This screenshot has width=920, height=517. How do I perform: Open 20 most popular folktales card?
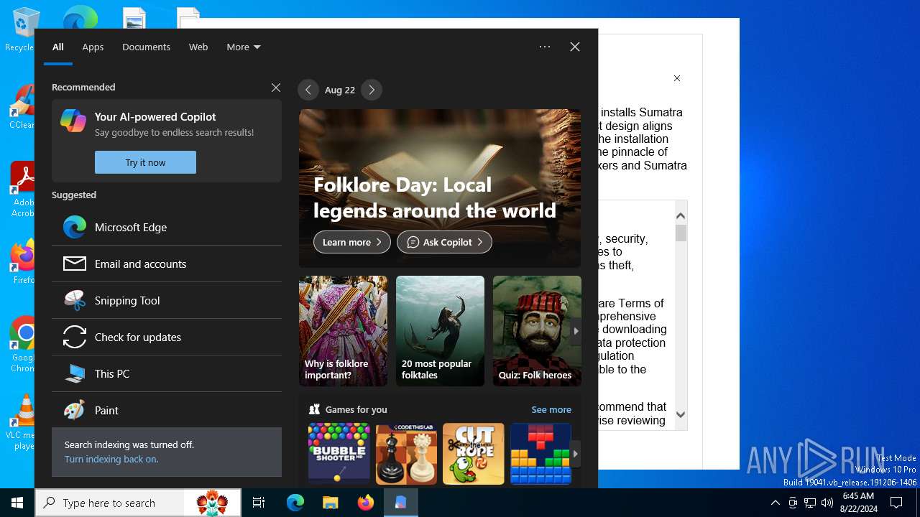(440, 331)
